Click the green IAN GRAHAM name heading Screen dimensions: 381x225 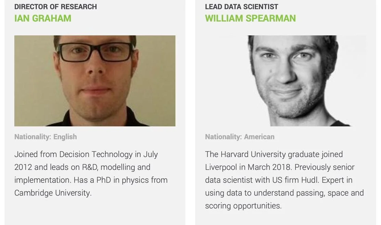(x=43, y=18)
